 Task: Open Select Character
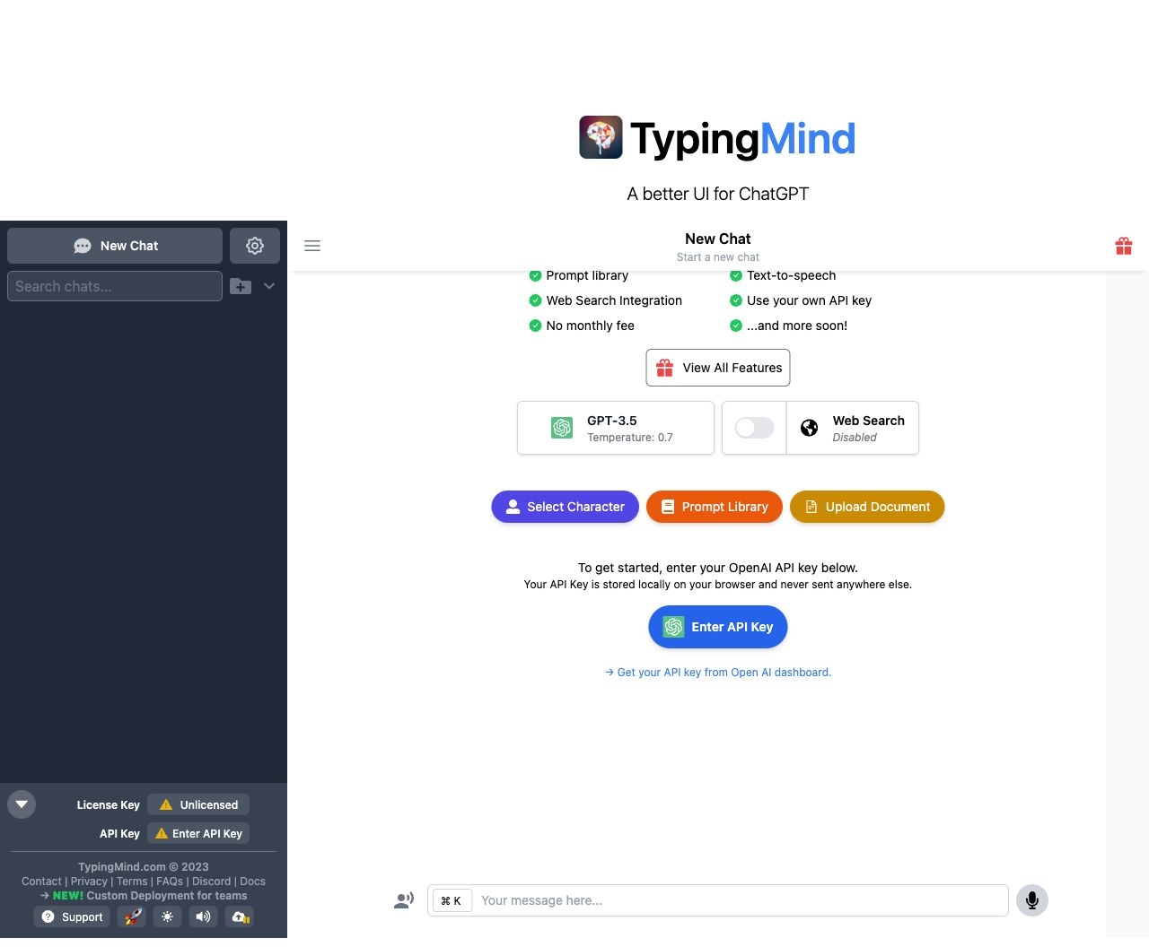point(565,507)
